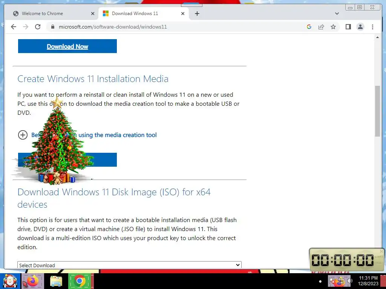Viewport: 386px width, 289px height.
Task: Click the taskbar clock showing 11:31 PM
Action: point(368,281)
